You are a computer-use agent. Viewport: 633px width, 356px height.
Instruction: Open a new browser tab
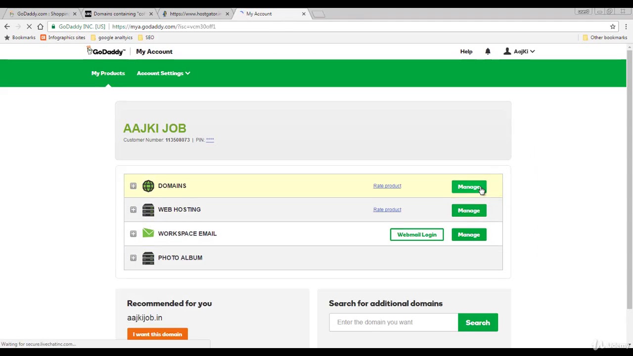click(319, 14)
